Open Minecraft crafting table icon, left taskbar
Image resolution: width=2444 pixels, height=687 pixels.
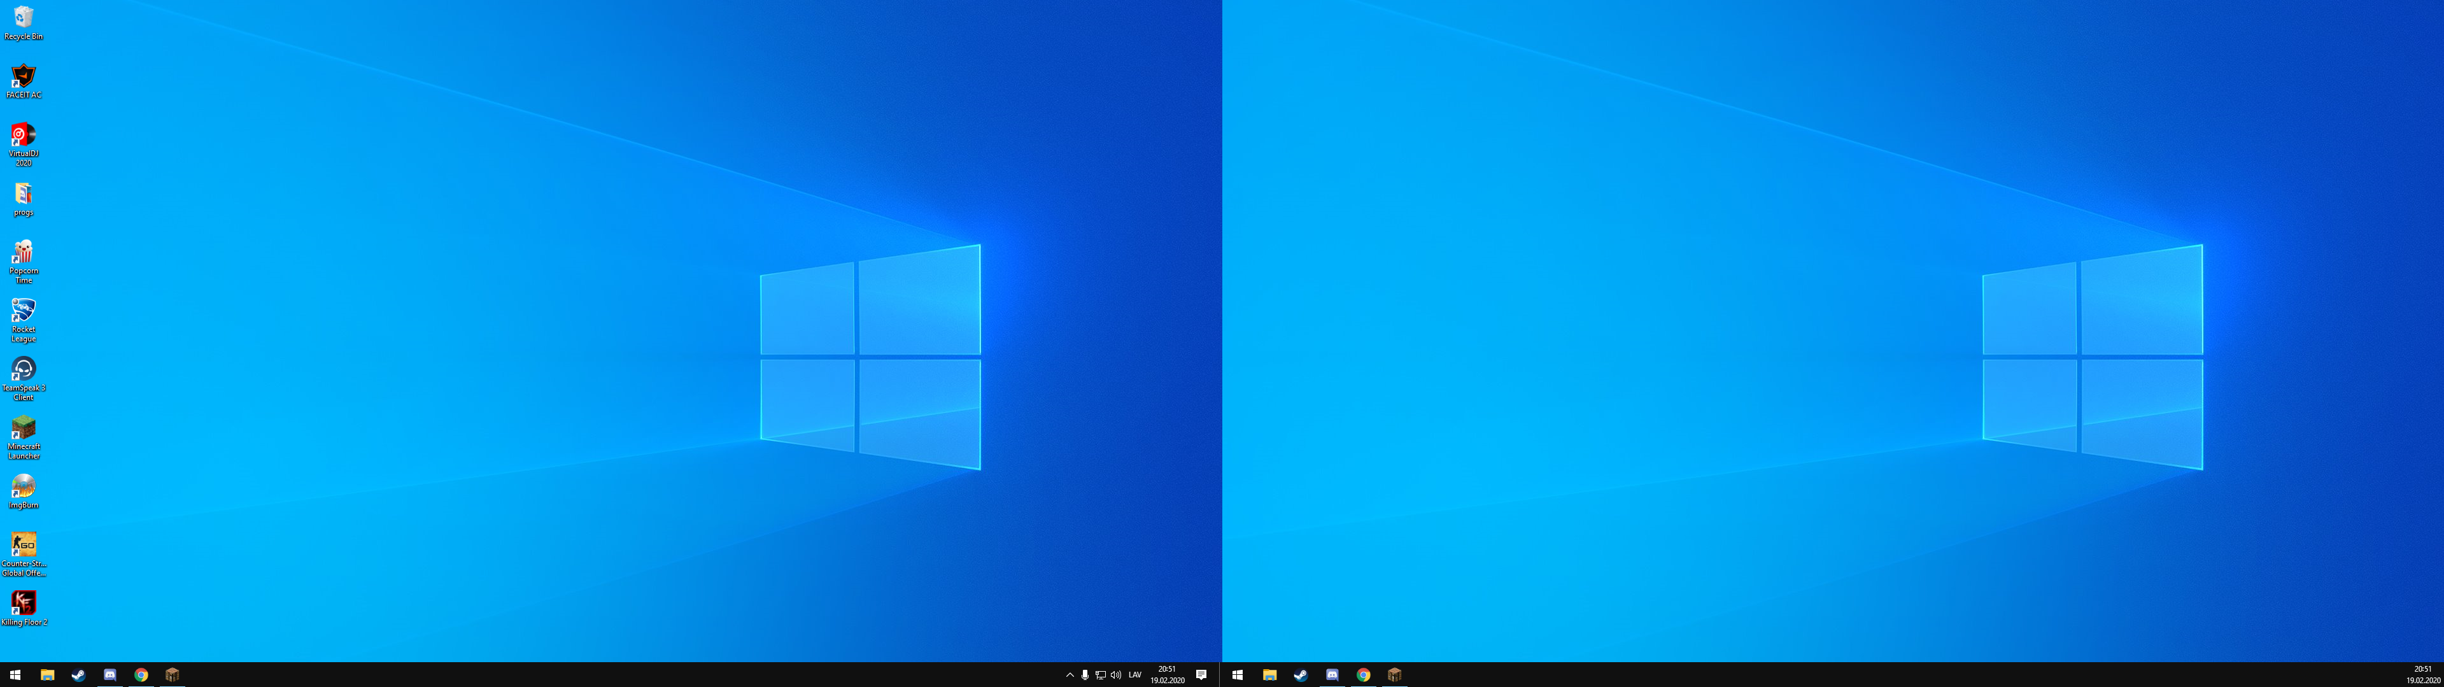pos(172,675)
